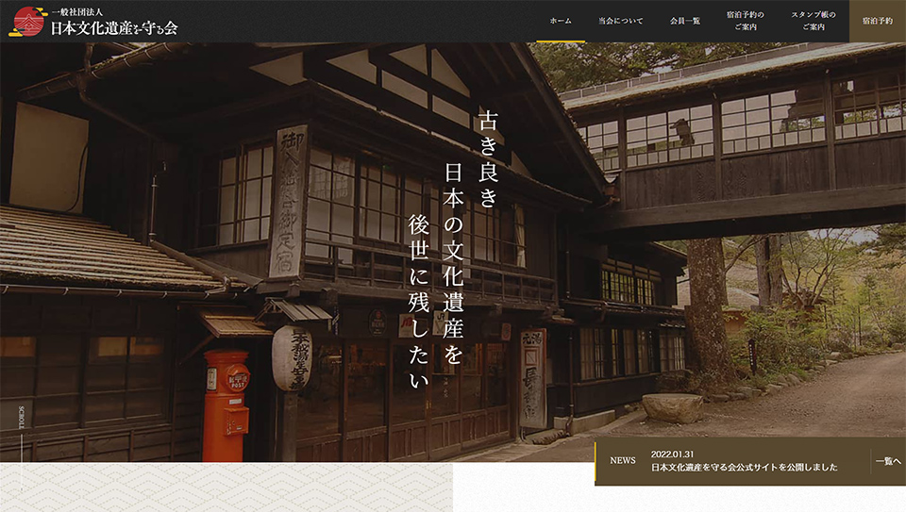Open スタンプ帳のご案内 in the navigation
The image size is (906, 512).
(813, 21)
